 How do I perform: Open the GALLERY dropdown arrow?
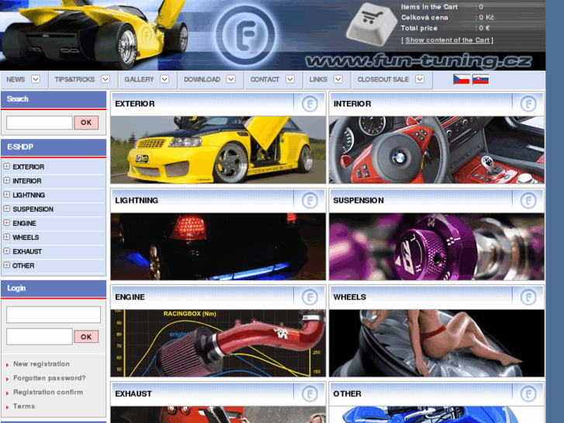point(164,79)
